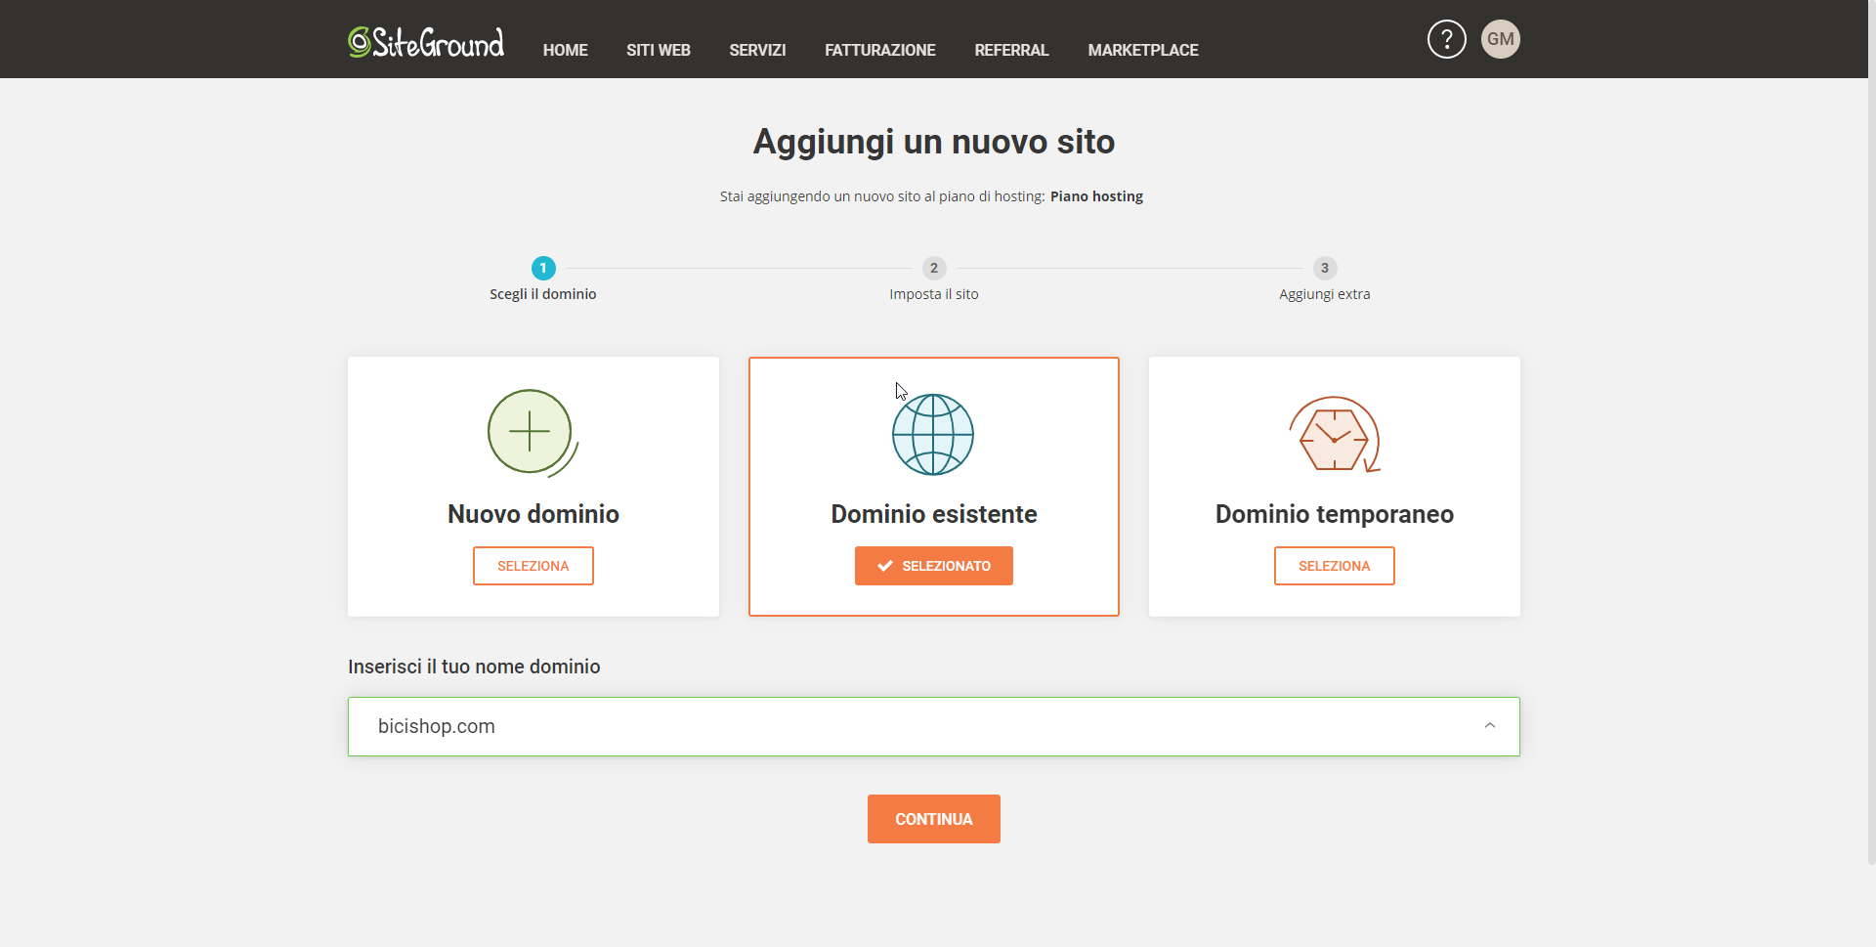Go to the Fatturazione section
This screenshot has height=947, width=1876.
click(880, 50)
